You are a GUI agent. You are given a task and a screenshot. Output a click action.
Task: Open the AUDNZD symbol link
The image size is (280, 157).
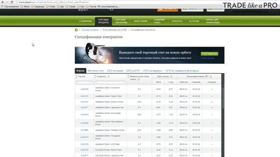click(x=84, y=123)
